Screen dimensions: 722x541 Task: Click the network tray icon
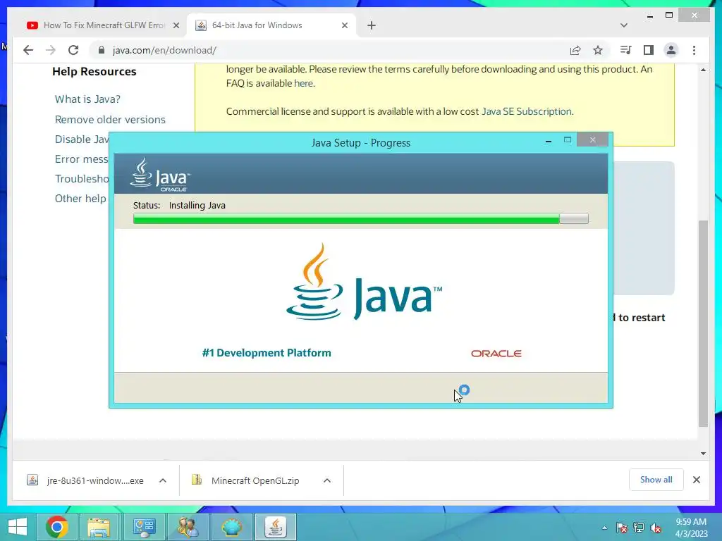tap(639, 528)
